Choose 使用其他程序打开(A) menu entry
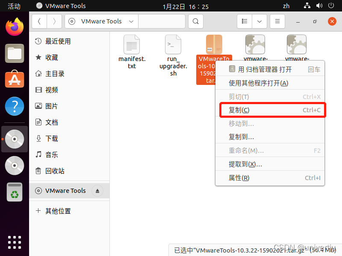 pyautogui.click(x=270, y=83)
